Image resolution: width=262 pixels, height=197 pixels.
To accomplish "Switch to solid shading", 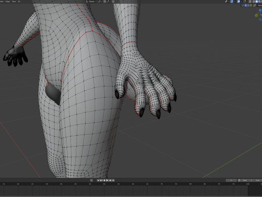I will click(x=257, y=2).
